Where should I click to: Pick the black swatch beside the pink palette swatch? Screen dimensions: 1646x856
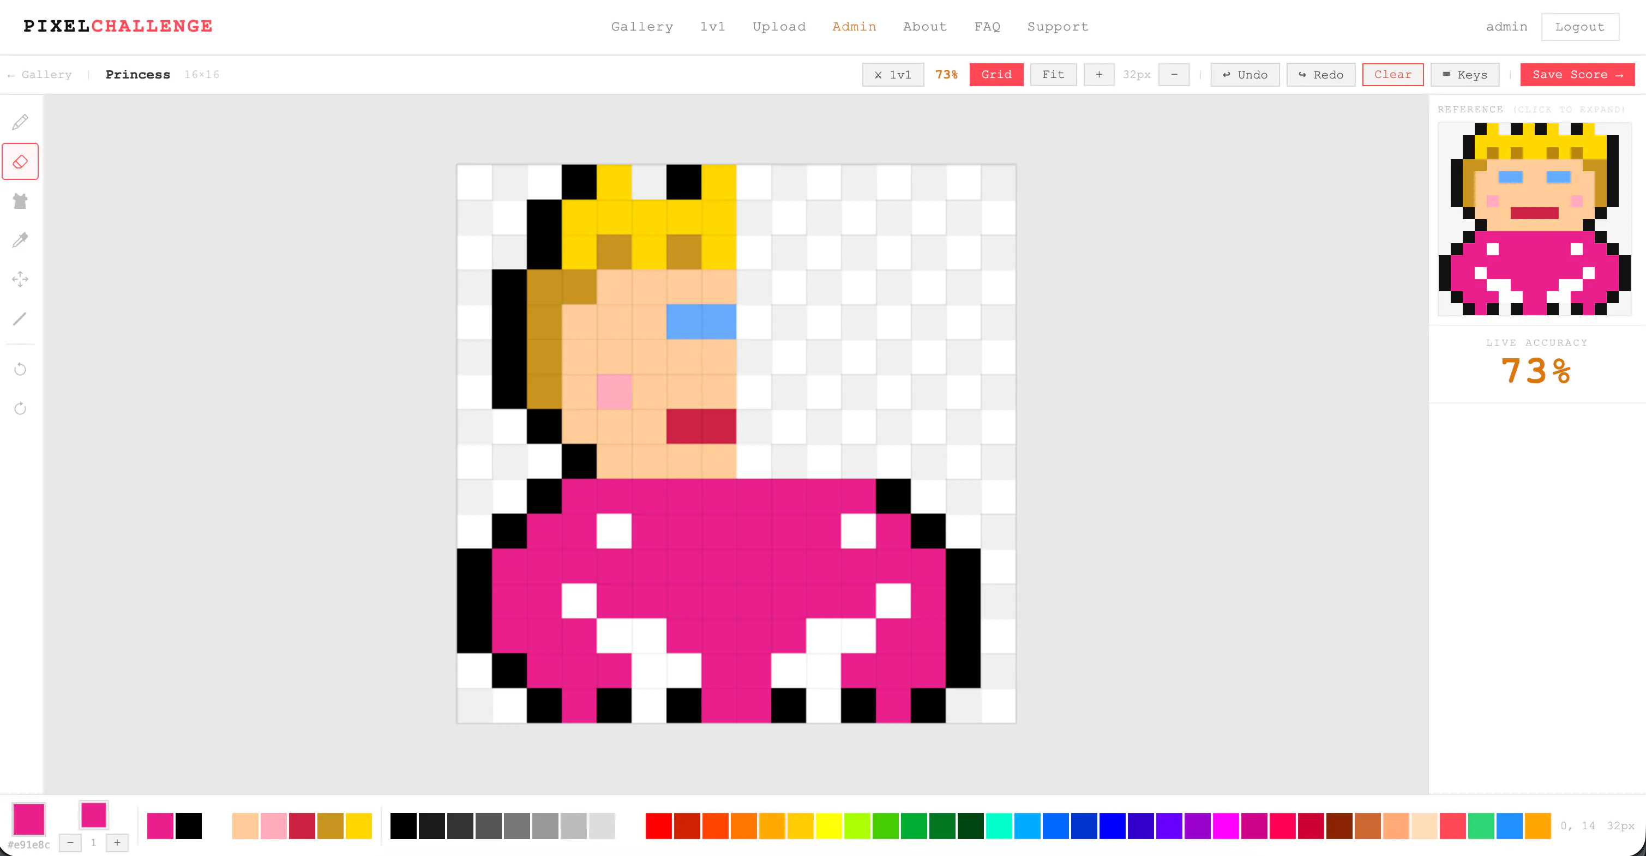pos(189,826)
